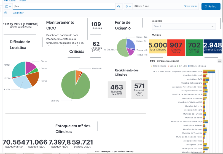Click the 11 May 2021 Última Atualização timestamp

point(21,25)
